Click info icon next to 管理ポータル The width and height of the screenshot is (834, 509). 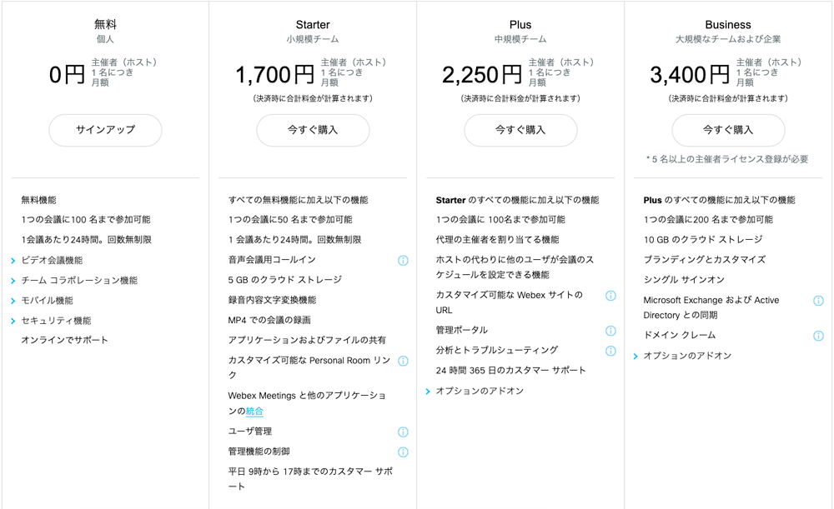coord(610,331)
